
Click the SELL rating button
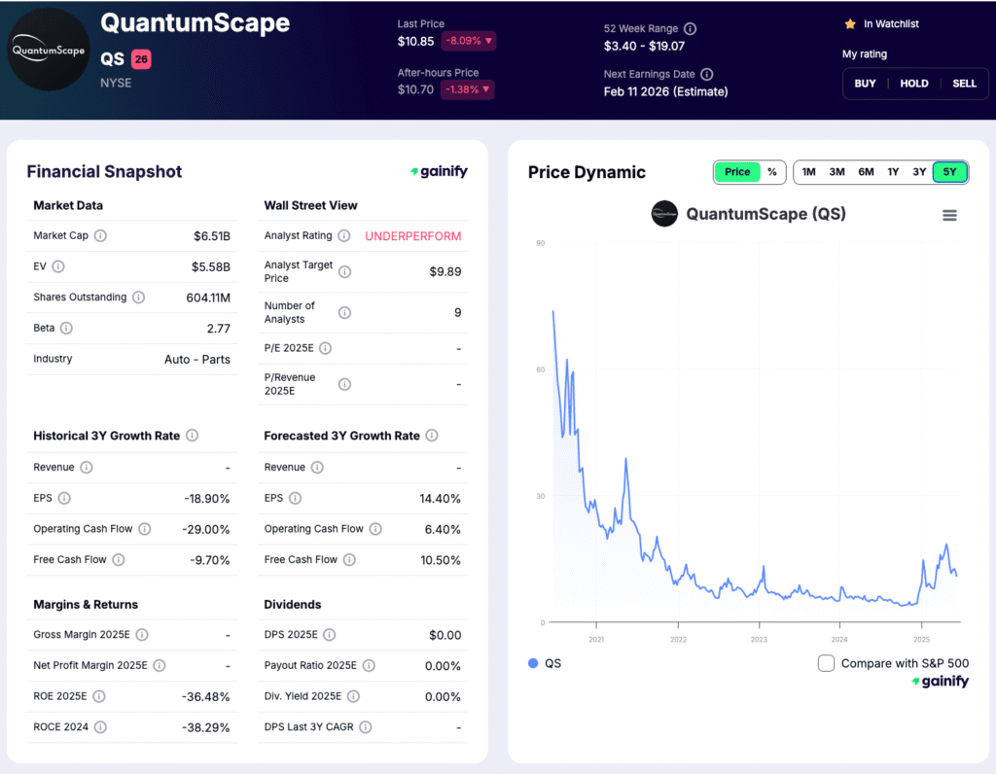pos(964,84)
